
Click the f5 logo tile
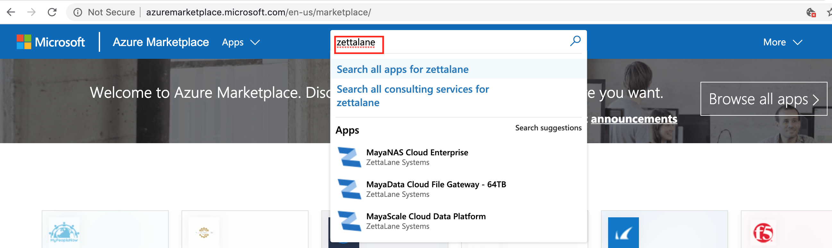(x=763, y=232)
